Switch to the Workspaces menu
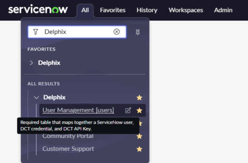Image resolution: width=248 pixels, height=163 pixels. point(186,10)
